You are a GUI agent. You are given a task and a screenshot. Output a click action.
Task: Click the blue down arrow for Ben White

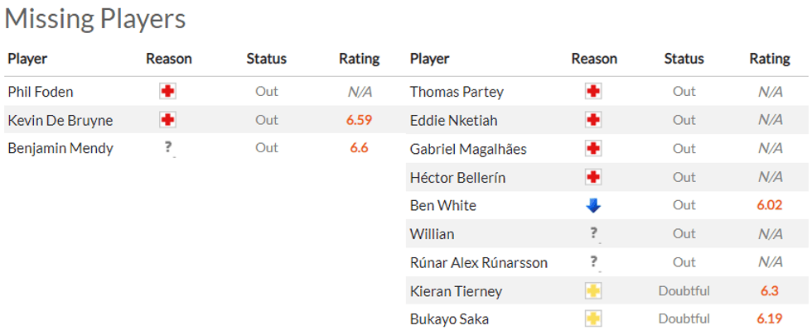coord(593,205)
